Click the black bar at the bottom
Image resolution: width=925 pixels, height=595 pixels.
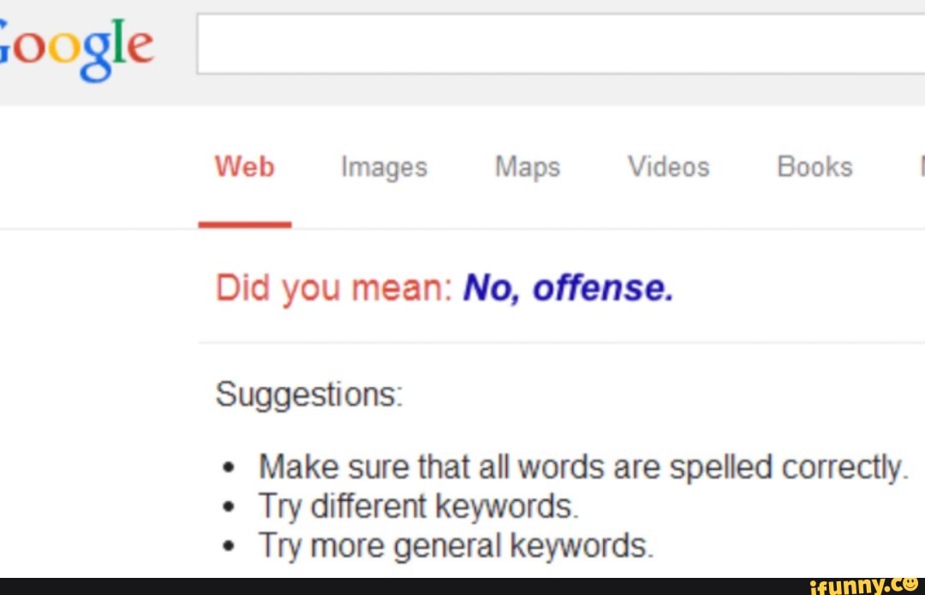click(385, 586)
